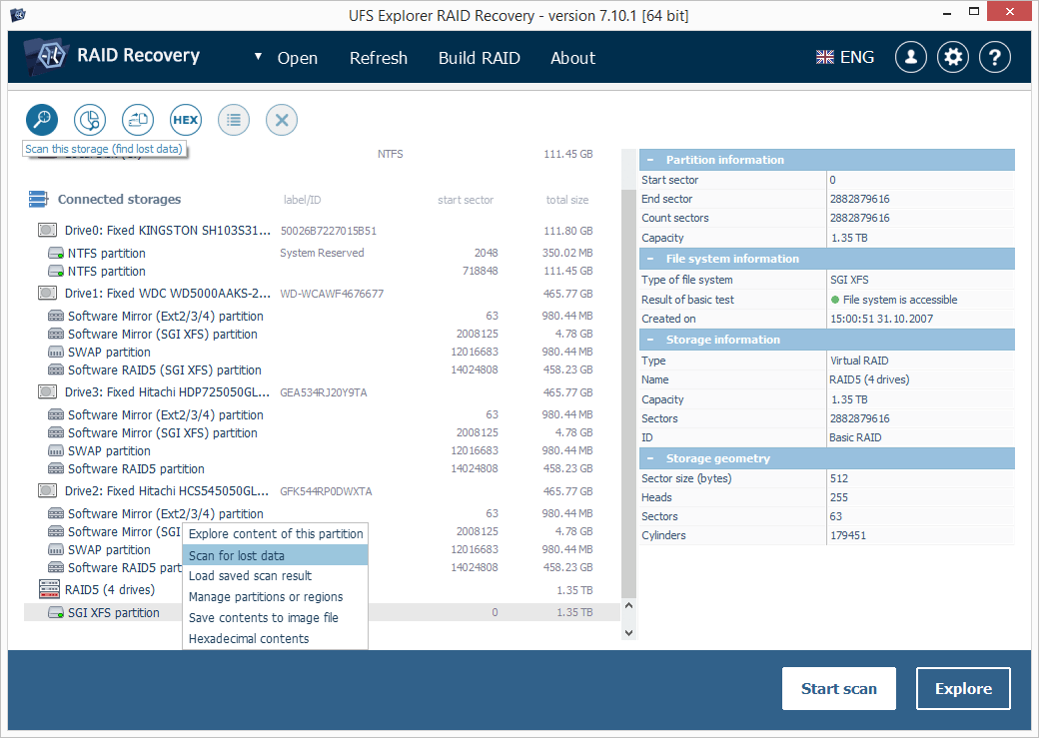
Task: Click Open in the top menu
Action: (x=298, y=58)
